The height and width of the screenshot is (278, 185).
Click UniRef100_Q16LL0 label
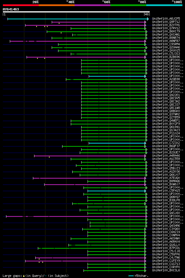(x=166, y=245)
